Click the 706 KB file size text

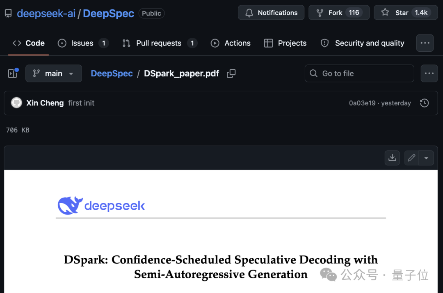pos(18,130)
